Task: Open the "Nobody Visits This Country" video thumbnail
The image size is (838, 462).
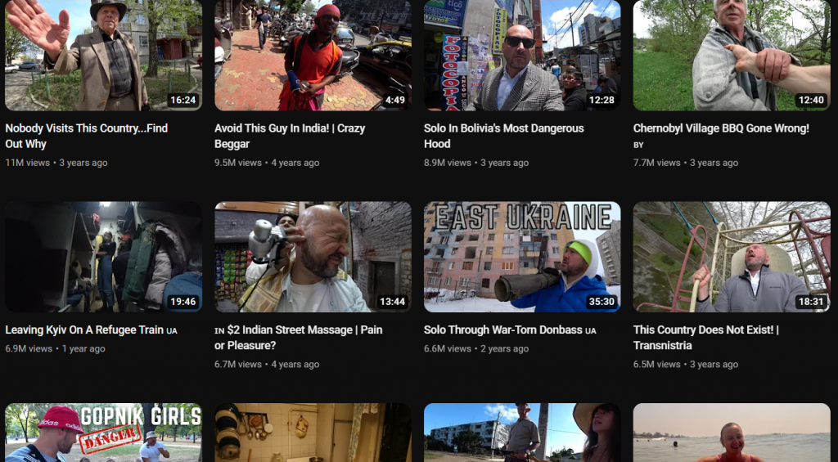Action: click(103, 55)
